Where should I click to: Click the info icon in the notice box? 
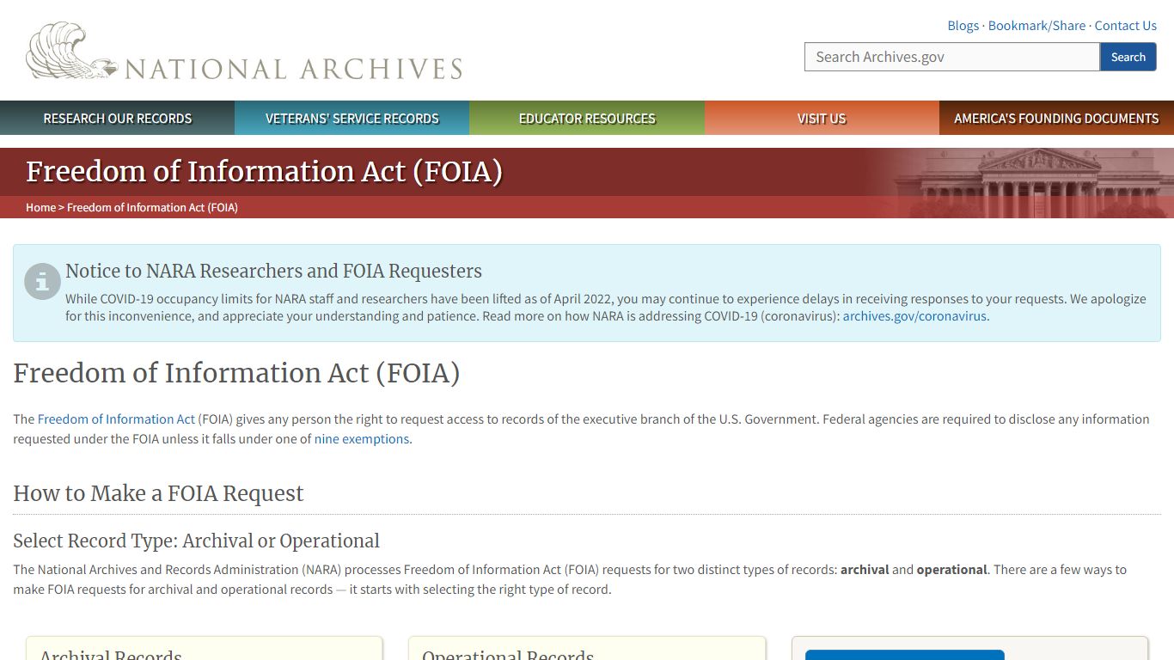[42, 281]
